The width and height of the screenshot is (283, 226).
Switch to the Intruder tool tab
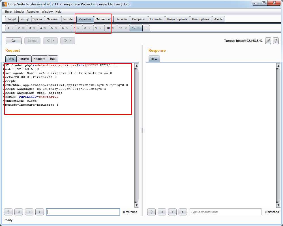68,19
